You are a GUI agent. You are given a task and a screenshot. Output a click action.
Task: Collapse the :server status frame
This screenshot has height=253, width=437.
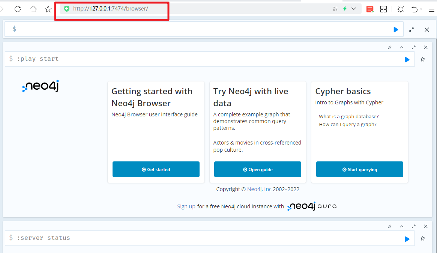(402, 226)
